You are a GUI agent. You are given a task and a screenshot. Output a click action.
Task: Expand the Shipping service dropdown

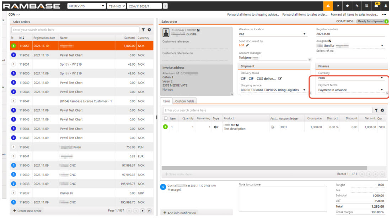coord(304,90)
